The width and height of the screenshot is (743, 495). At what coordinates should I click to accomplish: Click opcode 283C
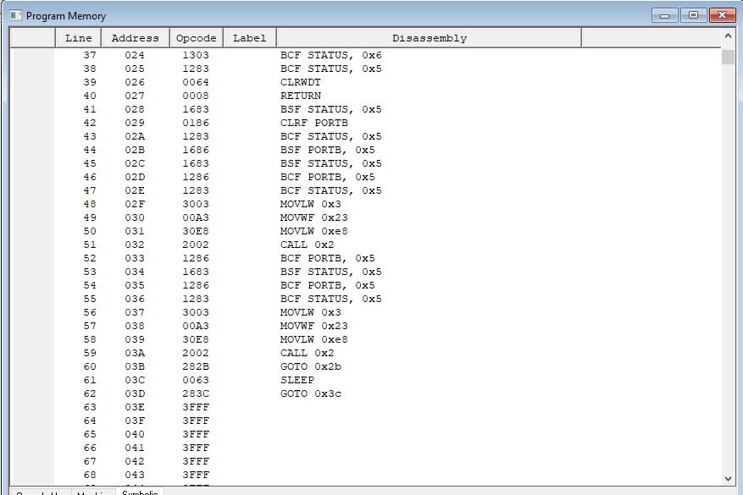[196, 393]
